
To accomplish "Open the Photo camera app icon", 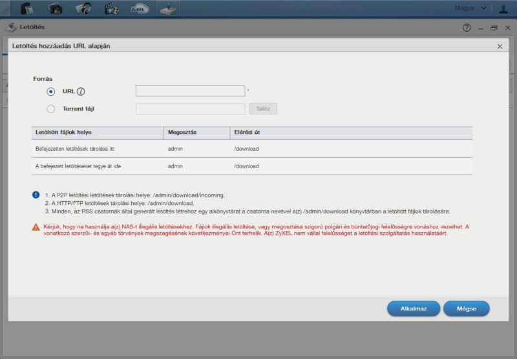I will click(x=55, y=8).
